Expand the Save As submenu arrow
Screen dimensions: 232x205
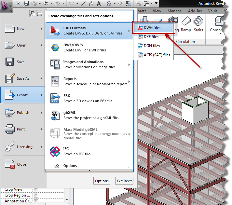[42, 78]
